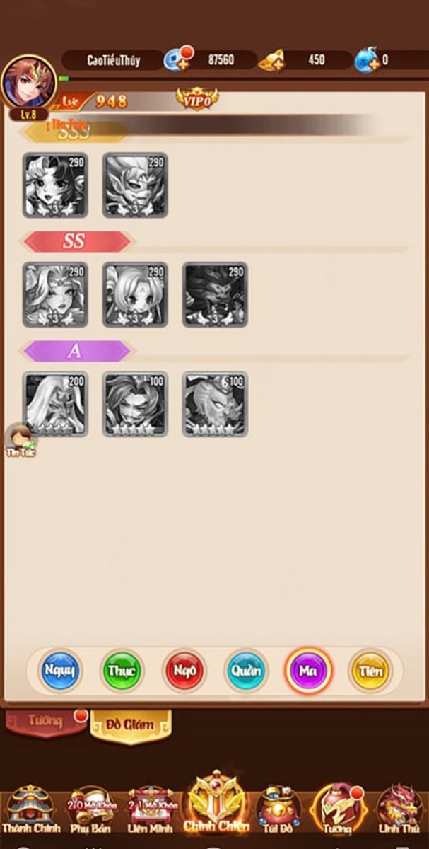Open the Liên Minh alliance icon
The height and width of the screenshot is (849, 429).
[151, 808]
